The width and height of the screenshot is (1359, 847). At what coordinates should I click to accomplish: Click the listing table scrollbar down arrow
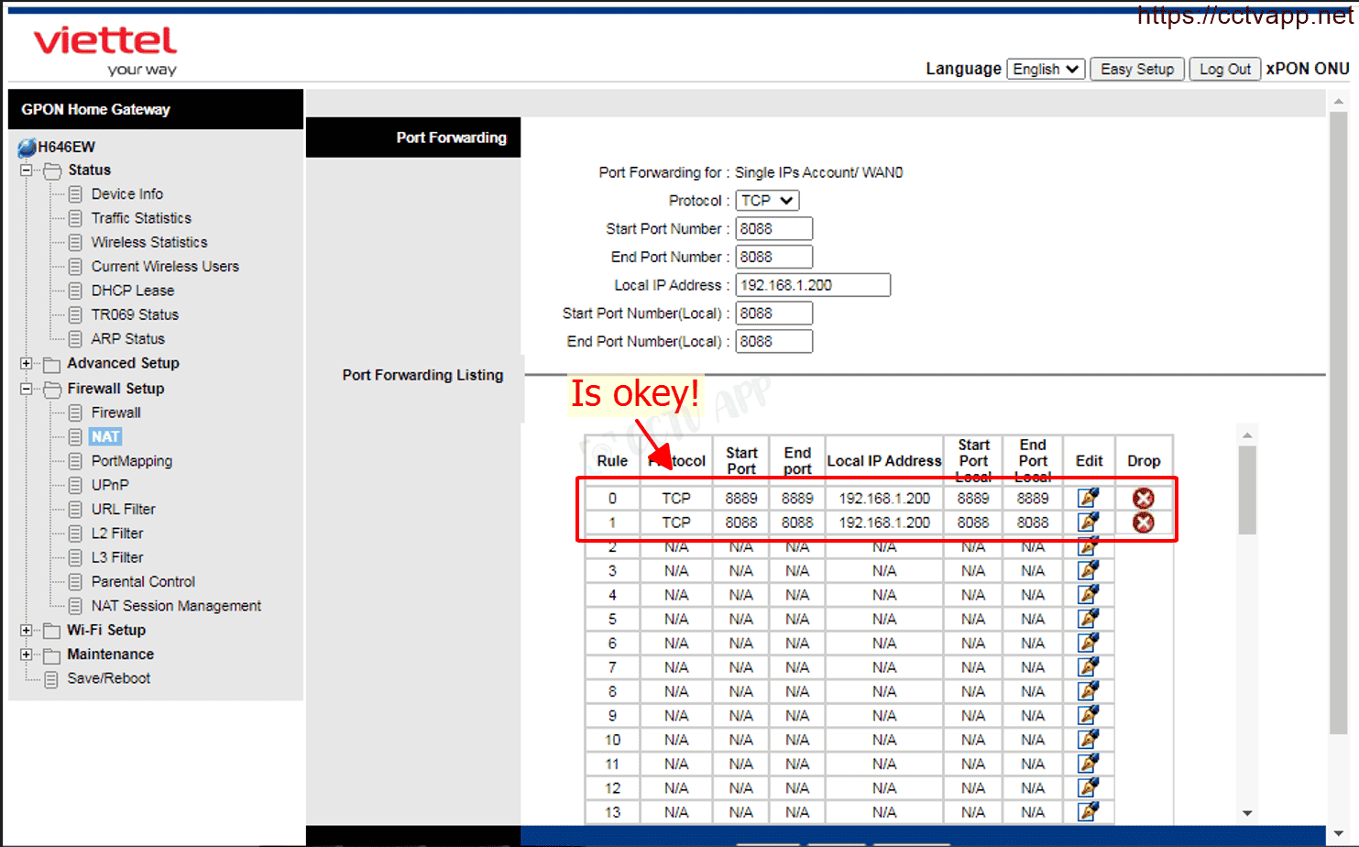pos(1247,813)
